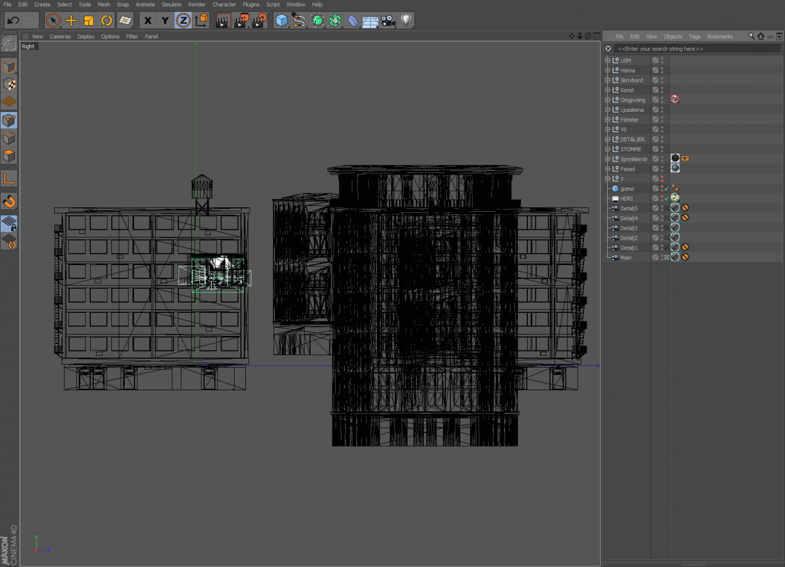The image size is (785, 567).
Task: Click the Object Manager search magnifier icon
Action: tap(751, 36)
